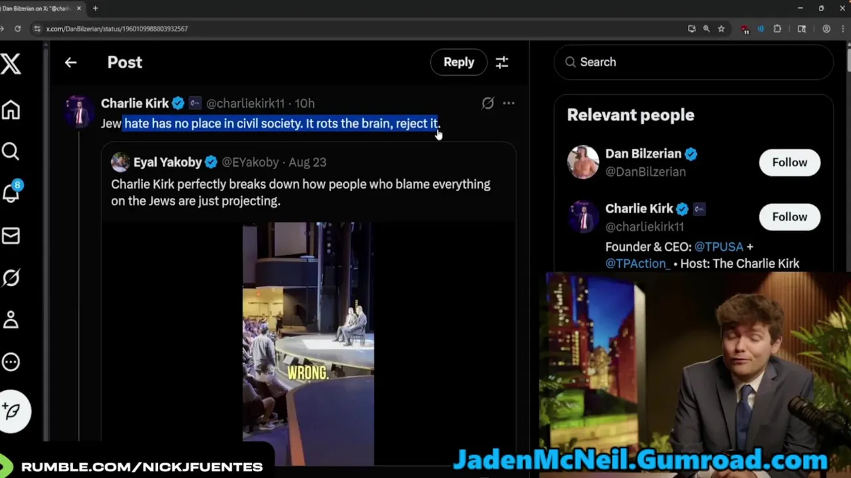Go back using the Post arrow

point(70,62)
